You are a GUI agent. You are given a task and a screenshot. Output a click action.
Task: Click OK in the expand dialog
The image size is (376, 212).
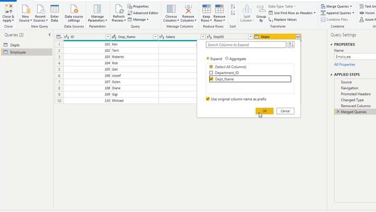coord(264,111)
